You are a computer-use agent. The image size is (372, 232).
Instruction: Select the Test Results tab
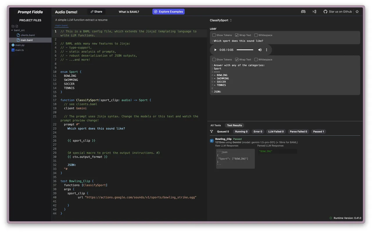(x=235, y=125)
